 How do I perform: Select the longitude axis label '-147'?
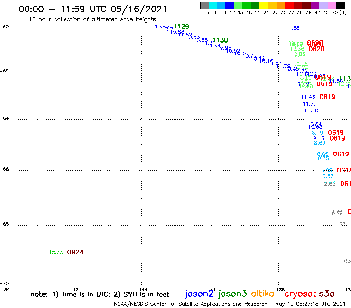coord(73,290)
